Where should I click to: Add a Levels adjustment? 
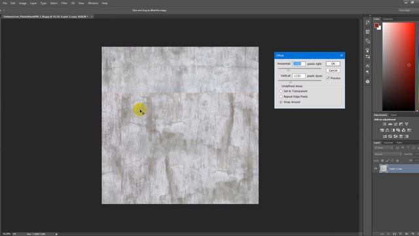coord(390,124)
